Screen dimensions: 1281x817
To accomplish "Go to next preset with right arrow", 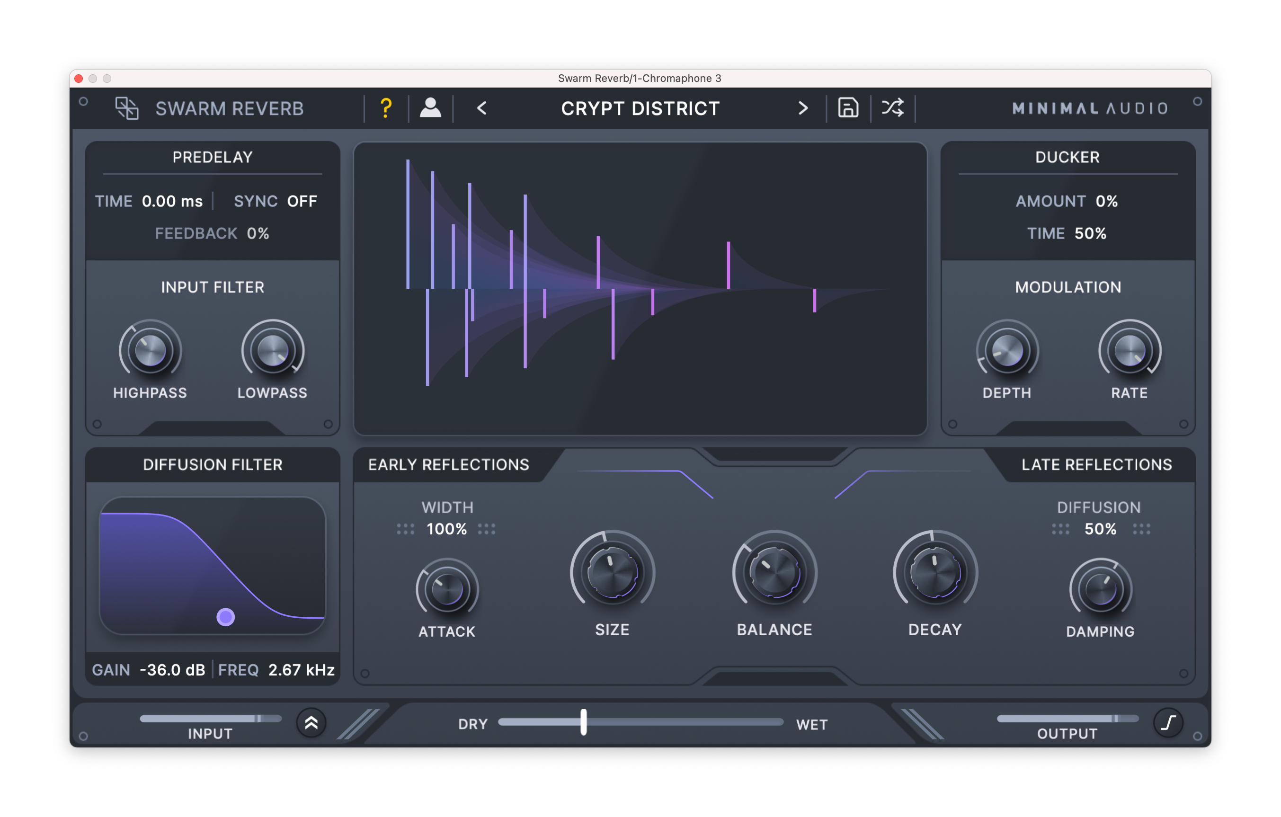I will 803,108.
